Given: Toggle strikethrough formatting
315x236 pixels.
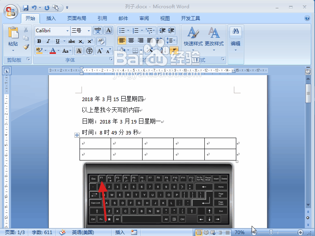Looking at the screenshot, I should coord(72,41).
